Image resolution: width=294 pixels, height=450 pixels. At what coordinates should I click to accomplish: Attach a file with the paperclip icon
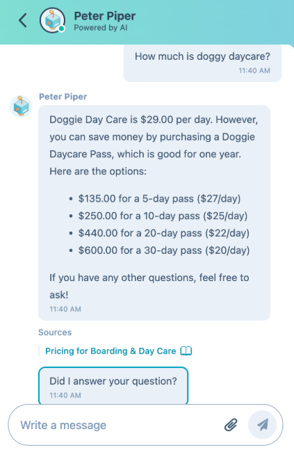pyautogui.click(x=231, y=425)
